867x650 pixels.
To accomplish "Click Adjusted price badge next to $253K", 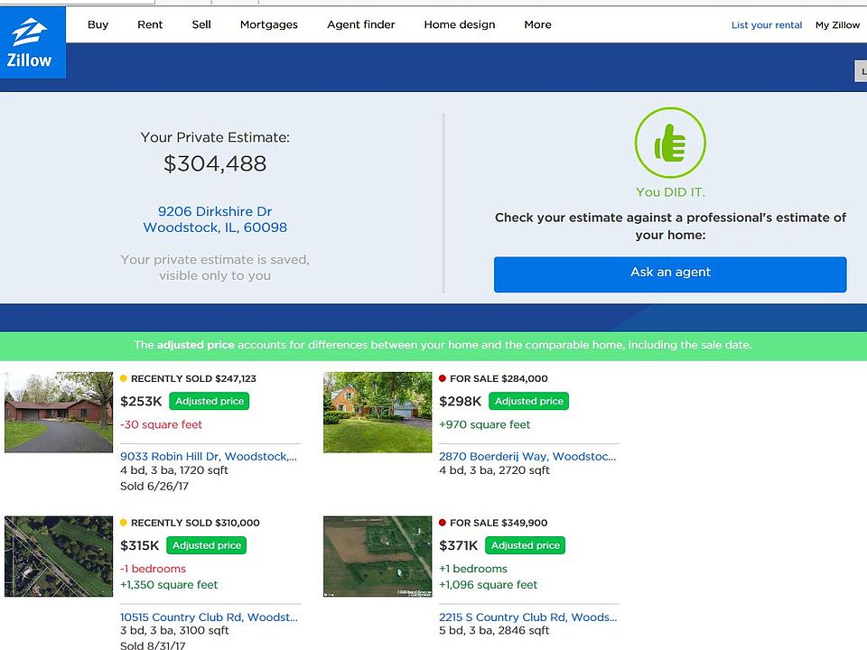I will coord(209,401).
